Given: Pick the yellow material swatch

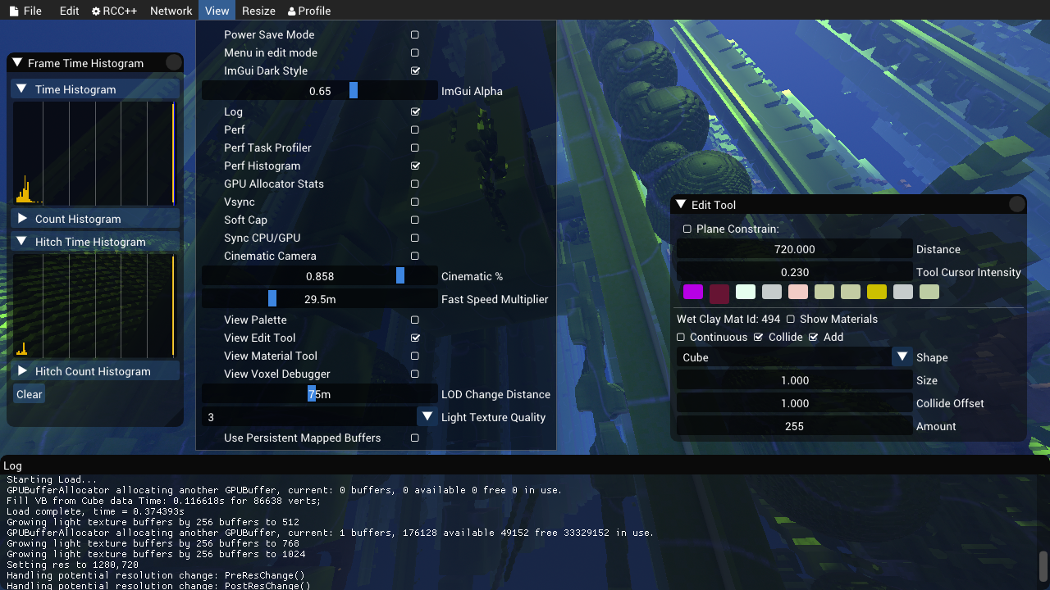Looking at the screenshot, I should [x=877, y=293].
